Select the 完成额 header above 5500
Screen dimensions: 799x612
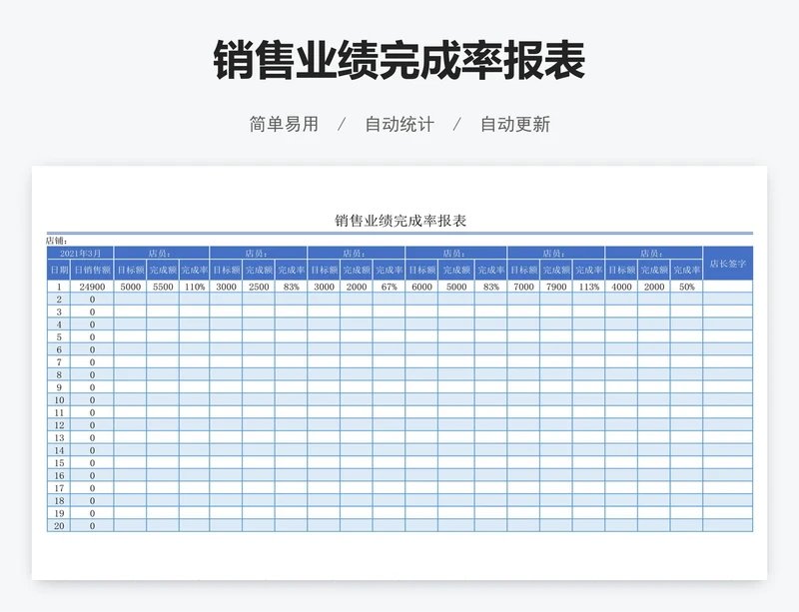pyautogui.click(x=163, y=270)
